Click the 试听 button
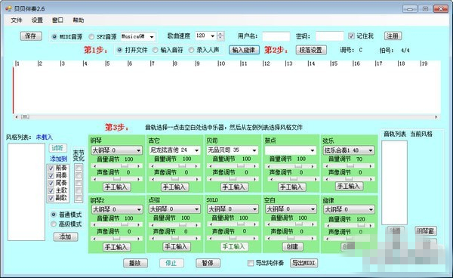Screen dimensions: 453x278 57,148
